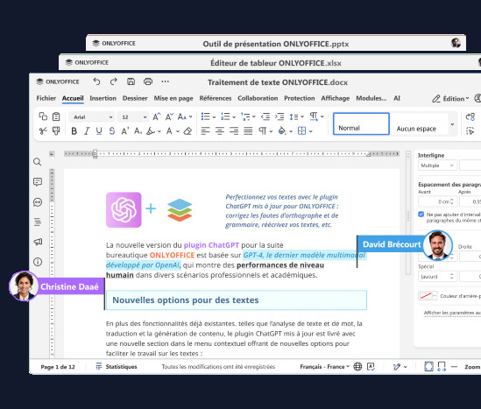Click the zoom out minus button
The height and width of the screenshot is (409, 481).
pos(455,367)
